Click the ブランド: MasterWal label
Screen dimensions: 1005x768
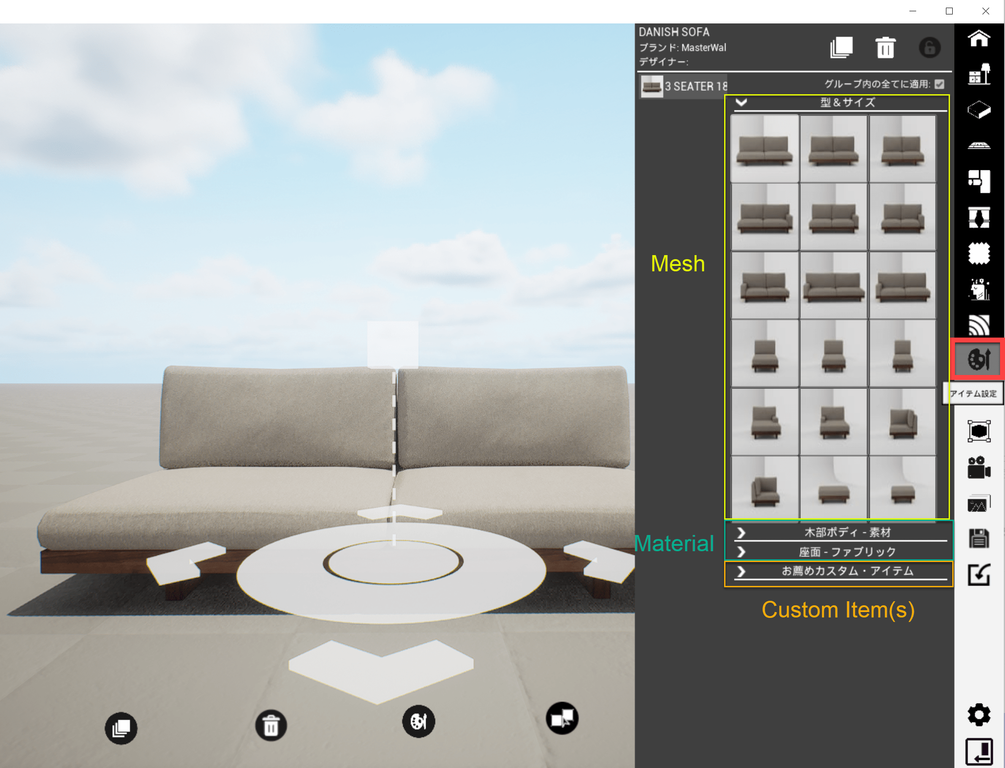tap(682, 47)
